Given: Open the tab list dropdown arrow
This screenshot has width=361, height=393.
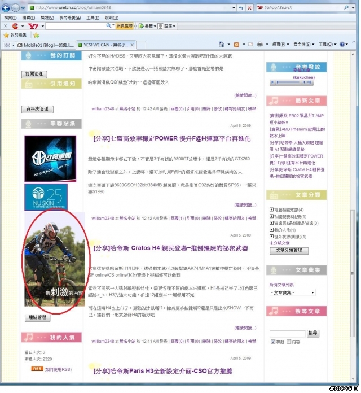Looking at the screenshot, I should click(14, 45).
